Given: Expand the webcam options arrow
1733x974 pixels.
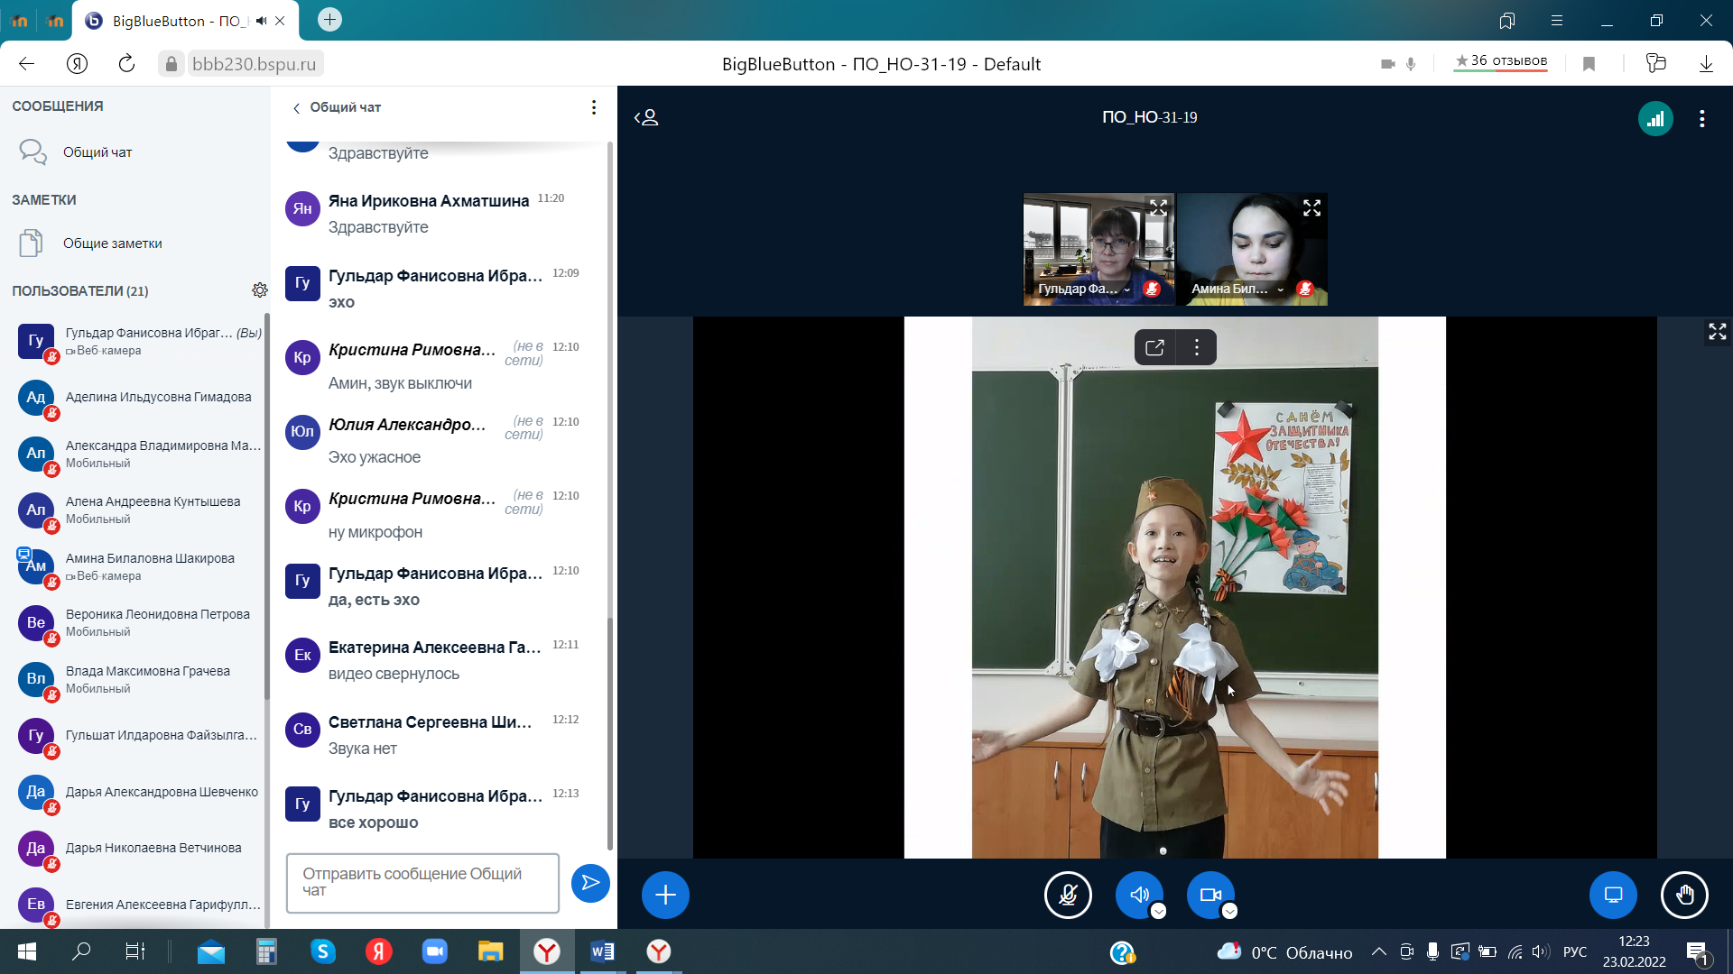Looking at the screenshot, I should (x=1229, y=912).
